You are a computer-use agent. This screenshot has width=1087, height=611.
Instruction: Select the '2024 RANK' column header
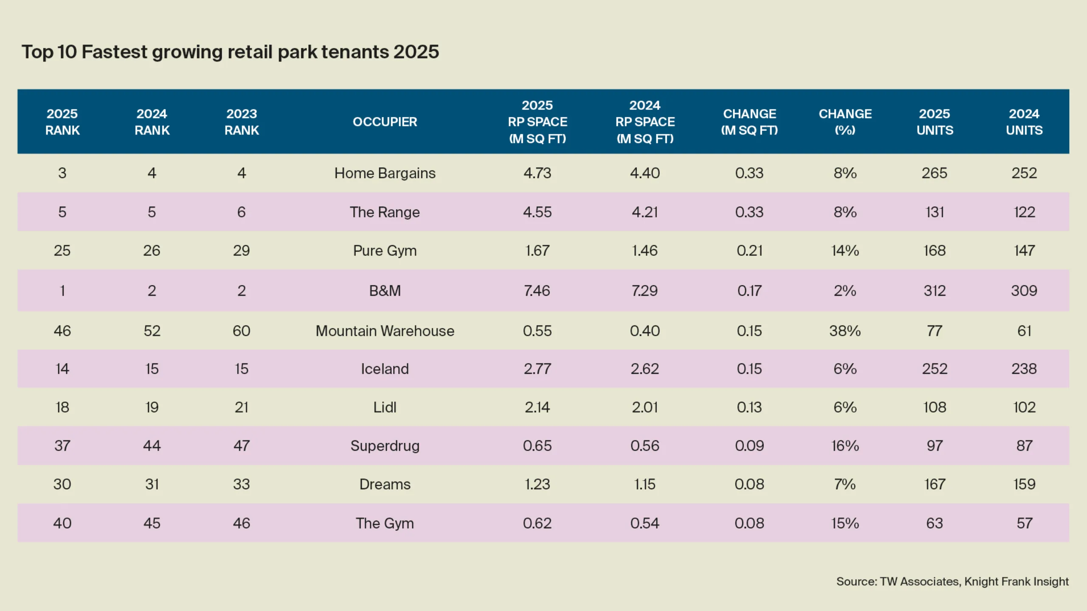click(152, 122)
